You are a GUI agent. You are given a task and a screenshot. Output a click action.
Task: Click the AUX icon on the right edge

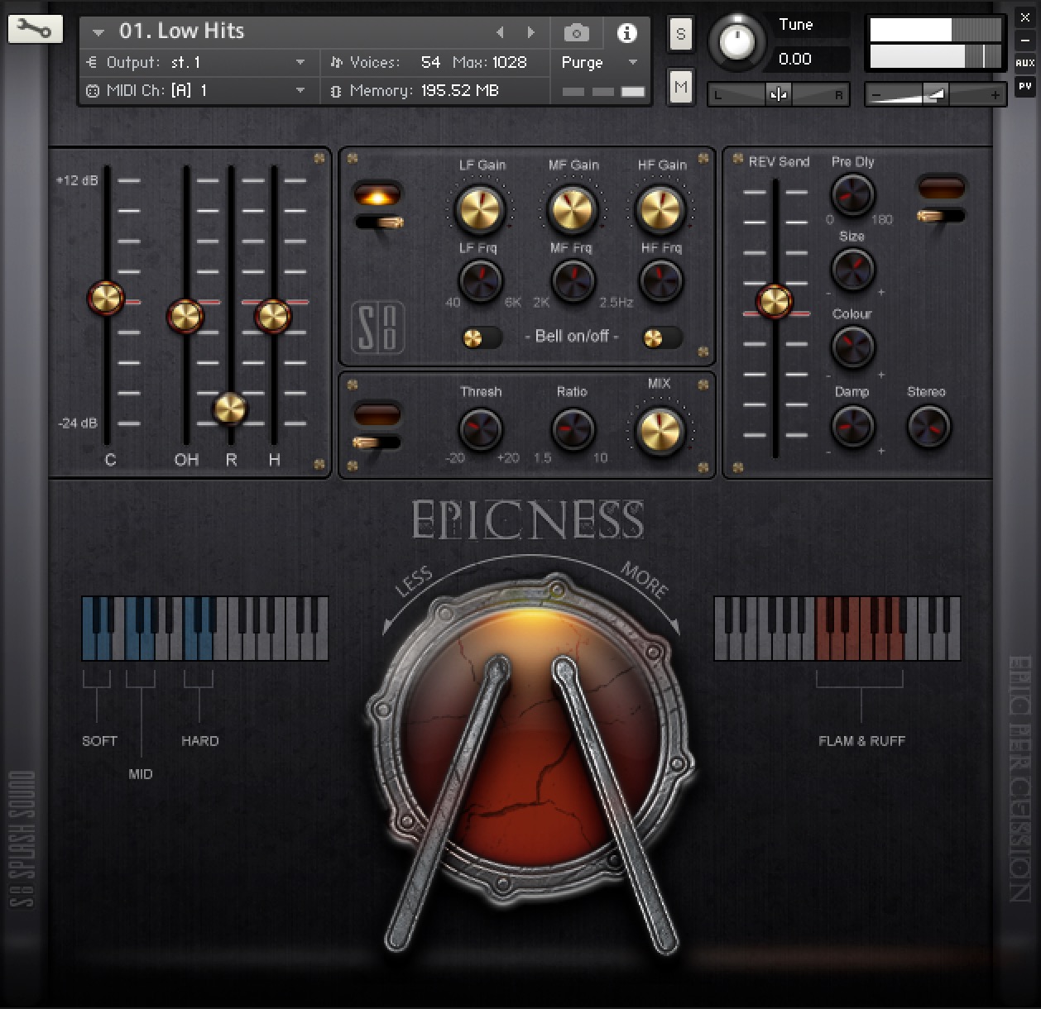click(1025, 60)
